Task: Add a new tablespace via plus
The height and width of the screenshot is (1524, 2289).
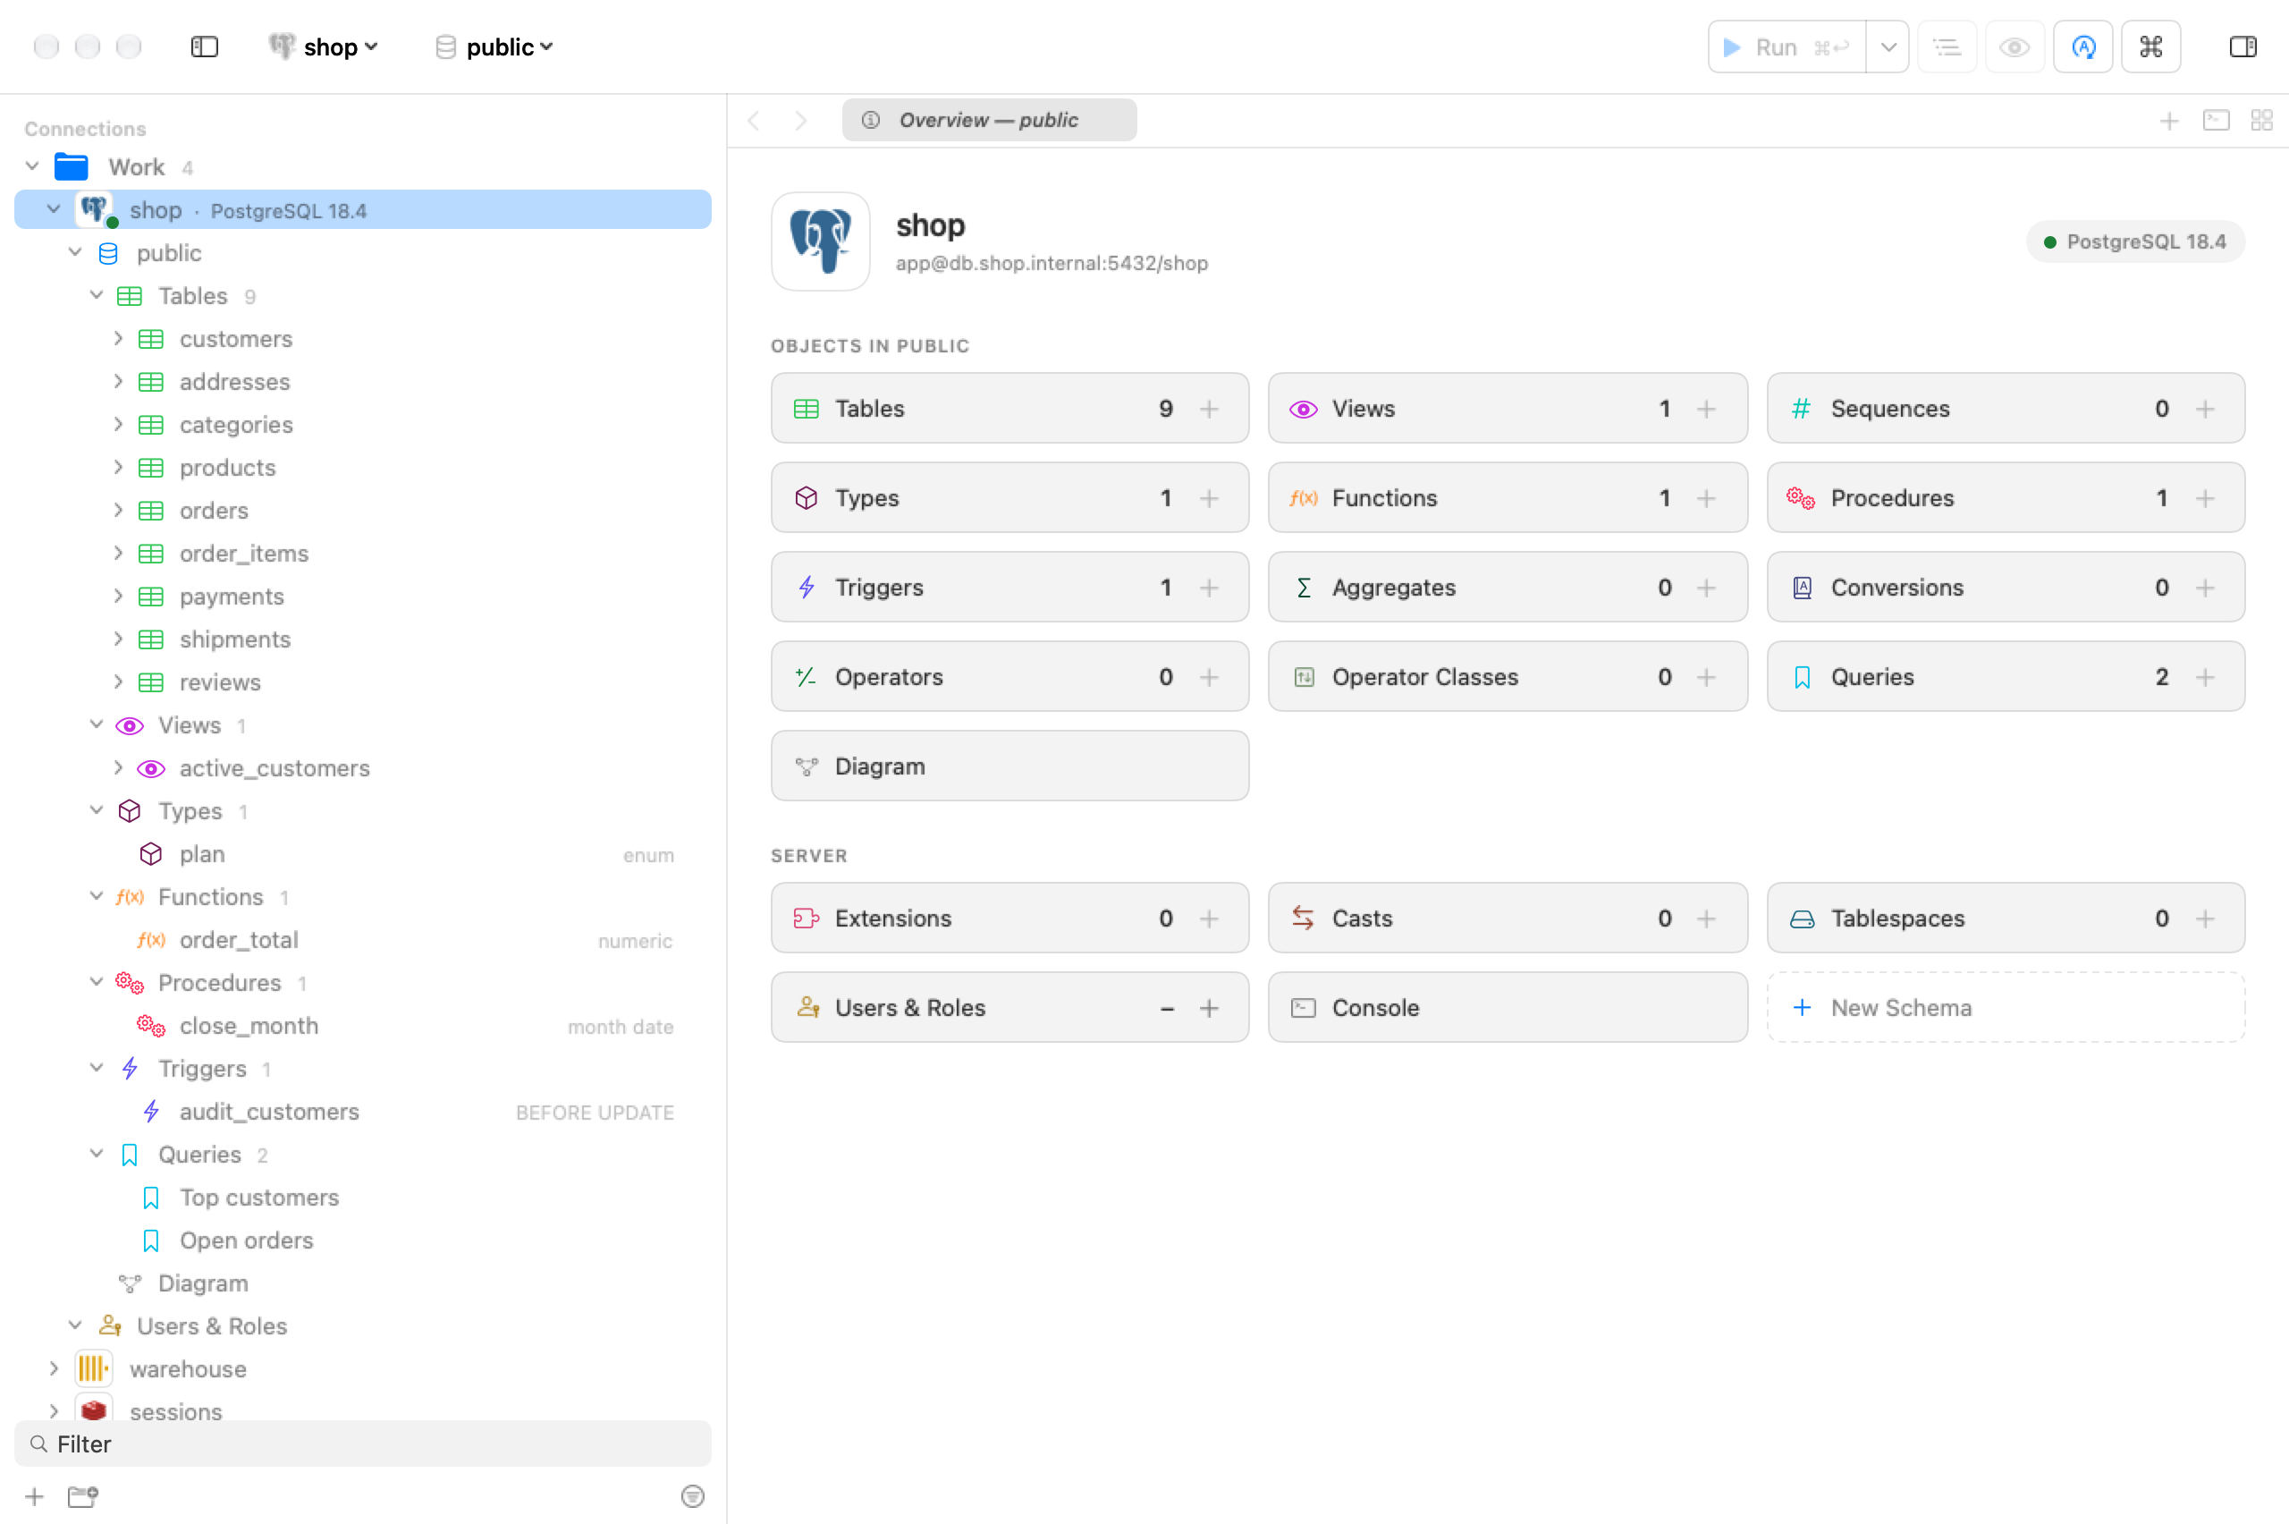Action: (2206, 918)
